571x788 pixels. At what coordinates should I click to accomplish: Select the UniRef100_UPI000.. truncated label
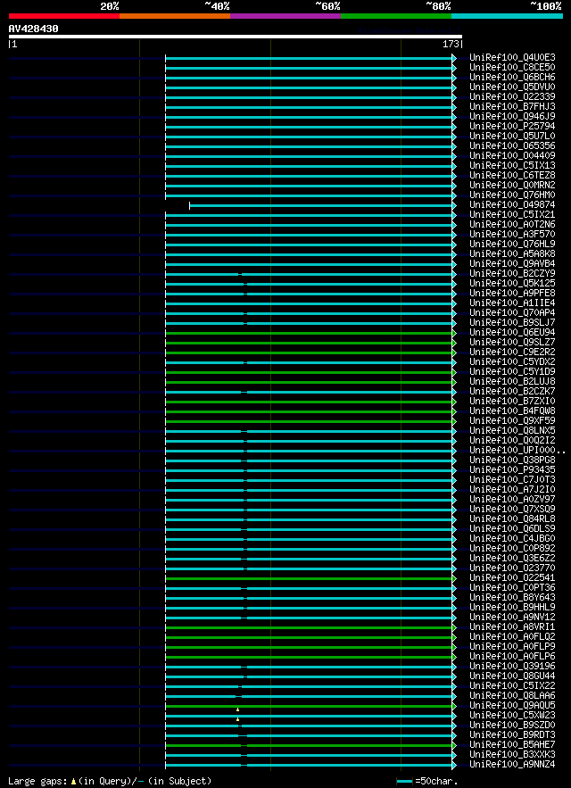pos(517,451)
